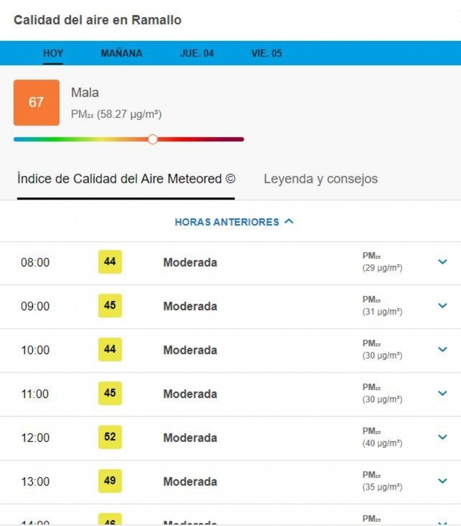Switch to the MAÑANA tab

coord(122,53)
